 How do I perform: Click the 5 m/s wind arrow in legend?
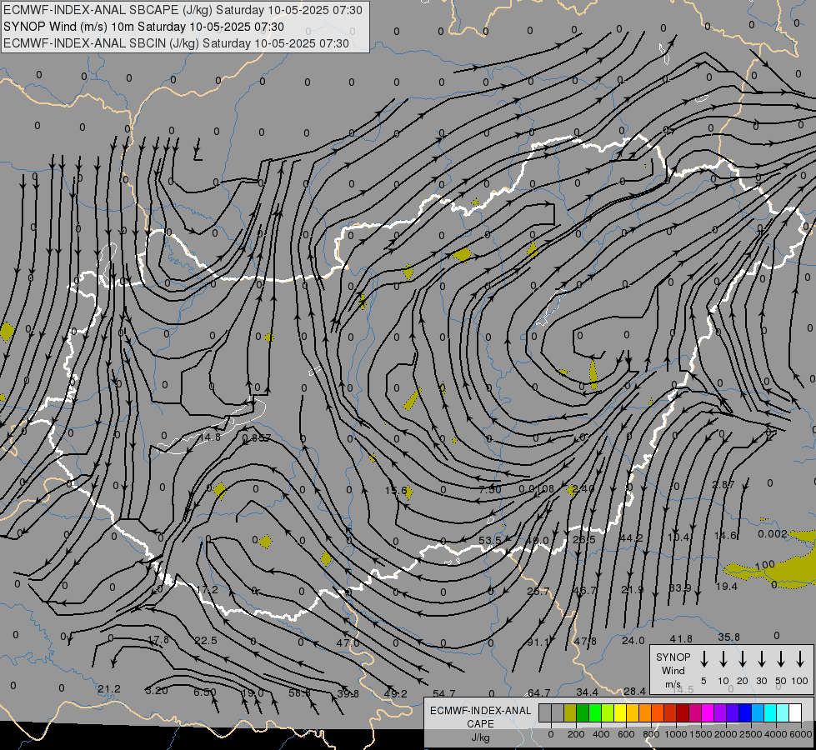[703, 659]
